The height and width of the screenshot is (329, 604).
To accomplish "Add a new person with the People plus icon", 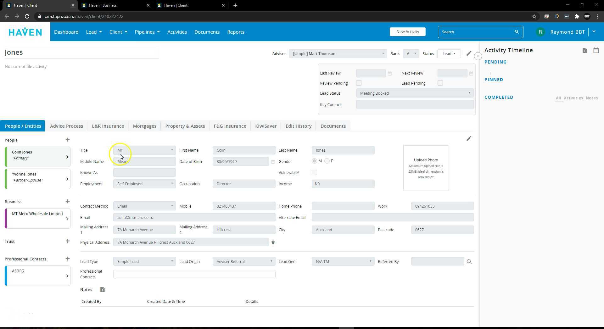I will tap(67, 140).
